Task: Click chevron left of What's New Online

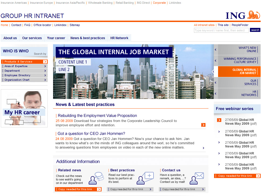Action: coord(216,50)
